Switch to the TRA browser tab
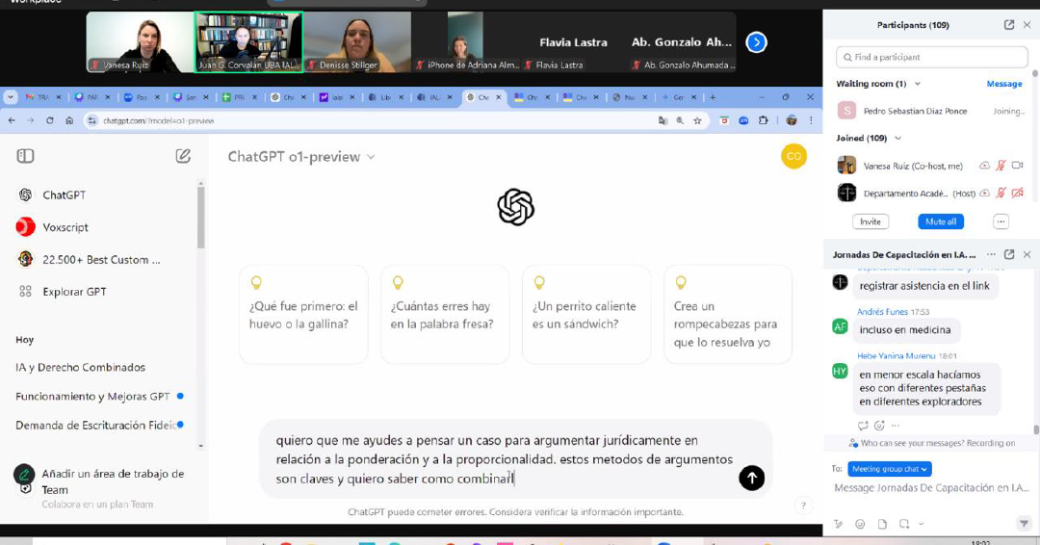Viewport: 1040px width, 545px height. (x=42, y=97)
